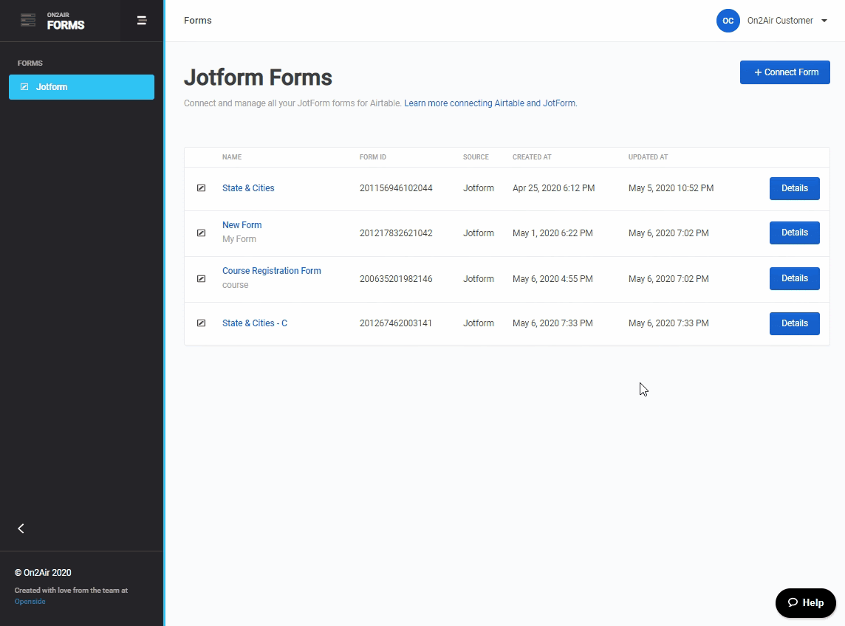845x626 pixels.
Task: Select Jotform in the sidebar menu
Action: (x=81, y=87)
